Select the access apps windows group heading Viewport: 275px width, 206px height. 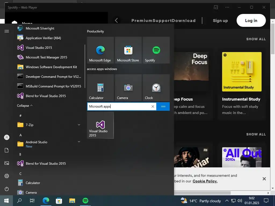[102, 69]
